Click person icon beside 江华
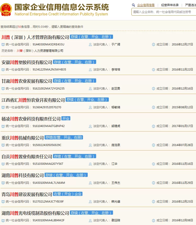Viewport: 196px width, 225px height. point(90,164)
